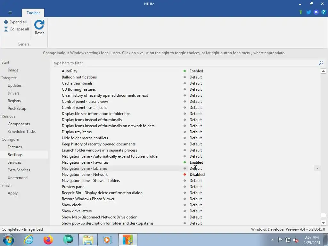
Task: Toggle Preview pane Default value
Action: (196, 187)
